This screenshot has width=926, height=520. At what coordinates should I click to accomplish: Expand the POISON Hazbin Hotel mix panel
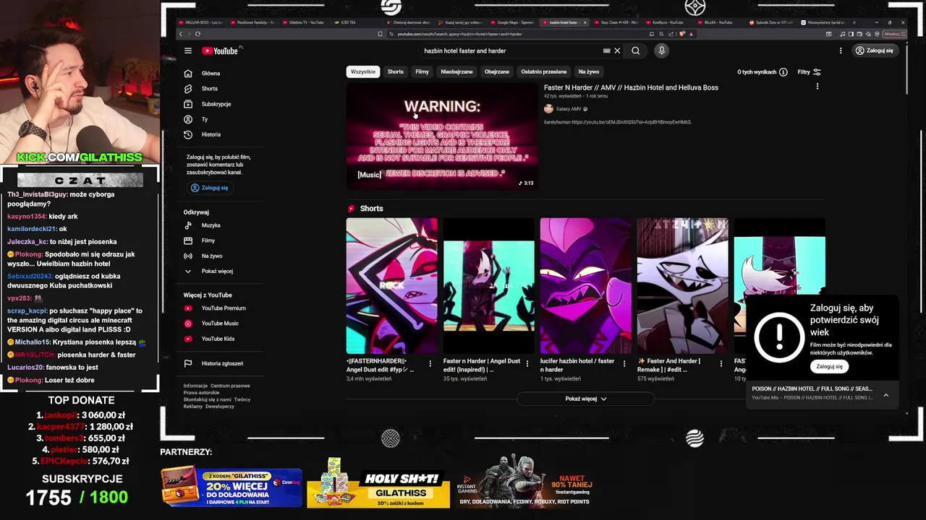886,395
